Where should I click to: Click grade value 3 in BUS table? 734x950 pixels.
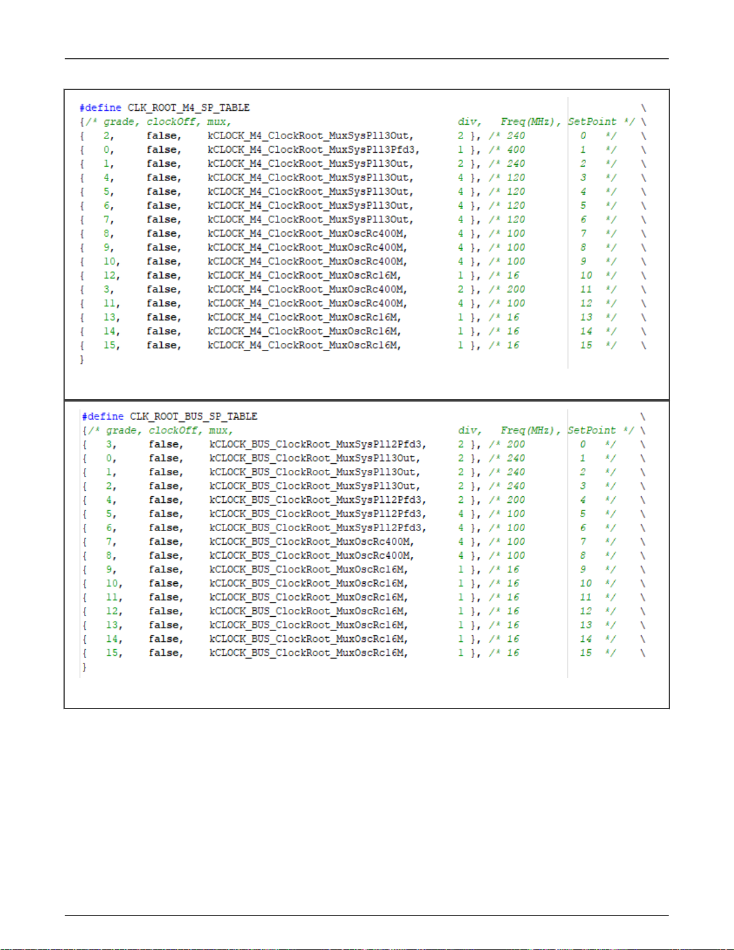[109, 445]
